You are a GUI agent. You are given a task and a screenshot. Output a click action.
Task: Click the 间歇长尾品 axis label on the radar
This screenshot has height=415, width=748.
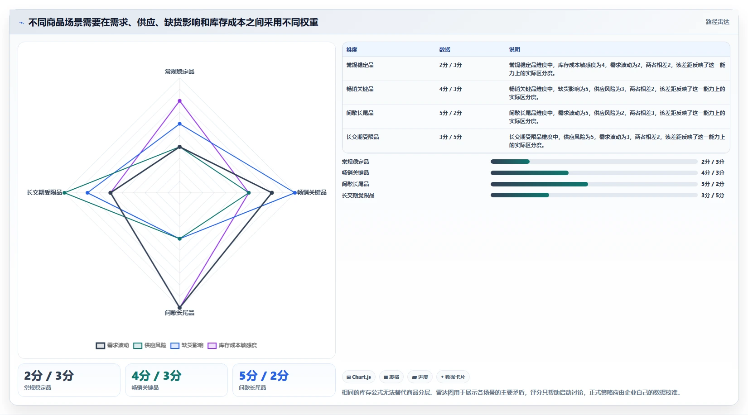[x=179, y=313]
